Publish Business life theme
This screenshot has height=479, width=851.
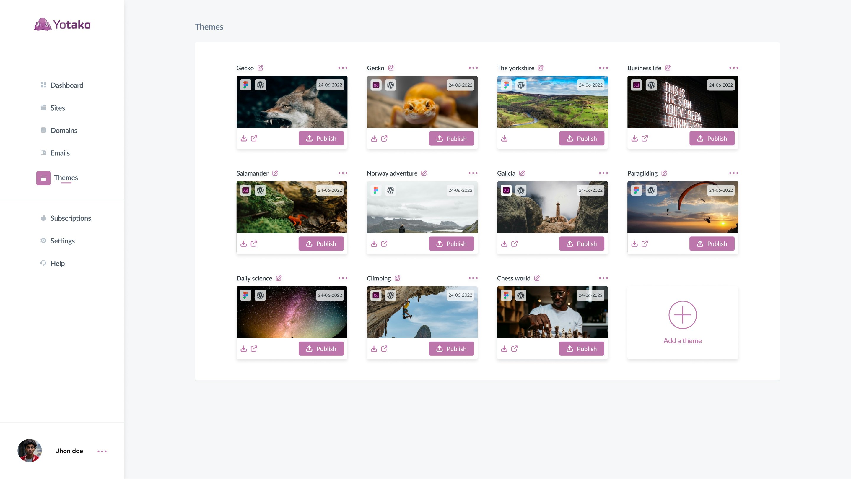(x=712, y=138)
